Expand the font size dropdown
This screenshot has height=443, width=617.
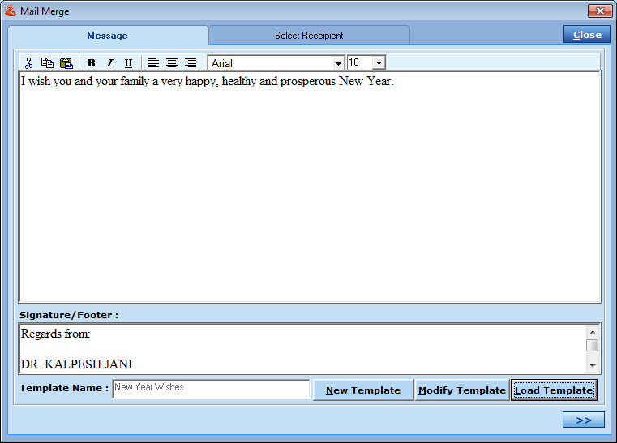379,63
